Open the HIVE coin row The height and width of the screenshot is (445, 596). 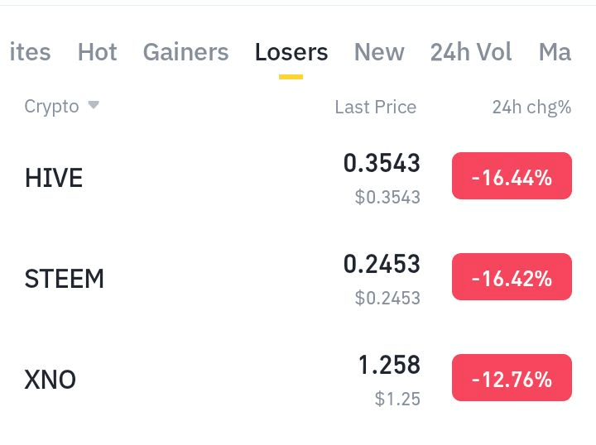(x=54, y=178)
